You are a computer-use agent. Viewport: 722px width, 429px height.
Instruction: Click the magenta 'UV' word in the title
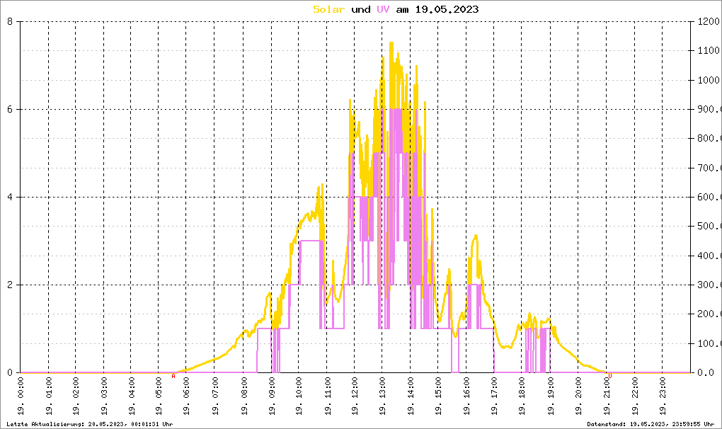383,9
